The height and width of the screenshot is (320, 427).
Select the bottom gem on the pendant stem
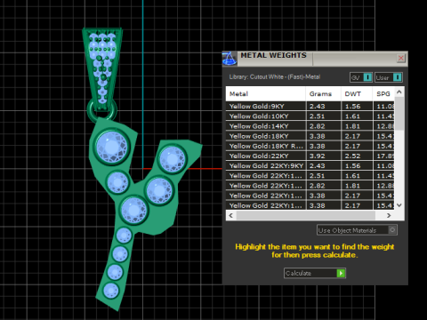tap(111, 291)
